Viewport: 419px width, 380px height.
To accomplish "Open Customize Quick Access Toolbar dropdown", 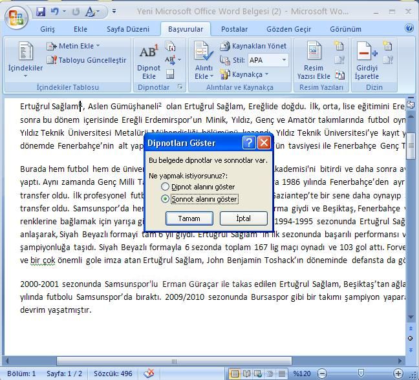I will (114, 12).
